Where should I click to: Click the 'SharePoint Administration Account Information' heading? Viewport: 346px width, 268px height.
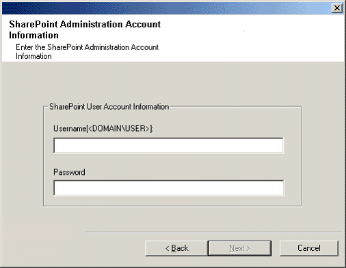85,29
